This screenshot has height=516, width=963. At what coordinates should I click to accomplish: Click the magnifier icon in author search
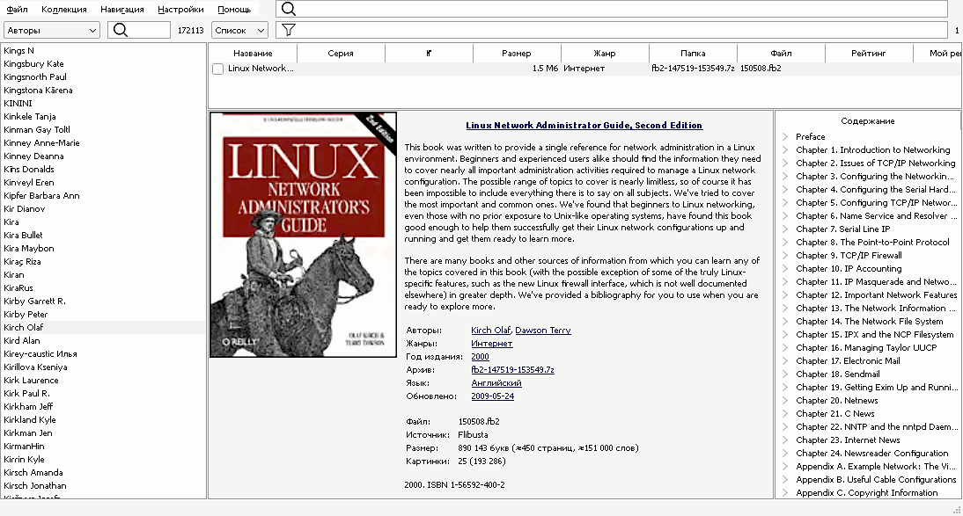(121, 30)
